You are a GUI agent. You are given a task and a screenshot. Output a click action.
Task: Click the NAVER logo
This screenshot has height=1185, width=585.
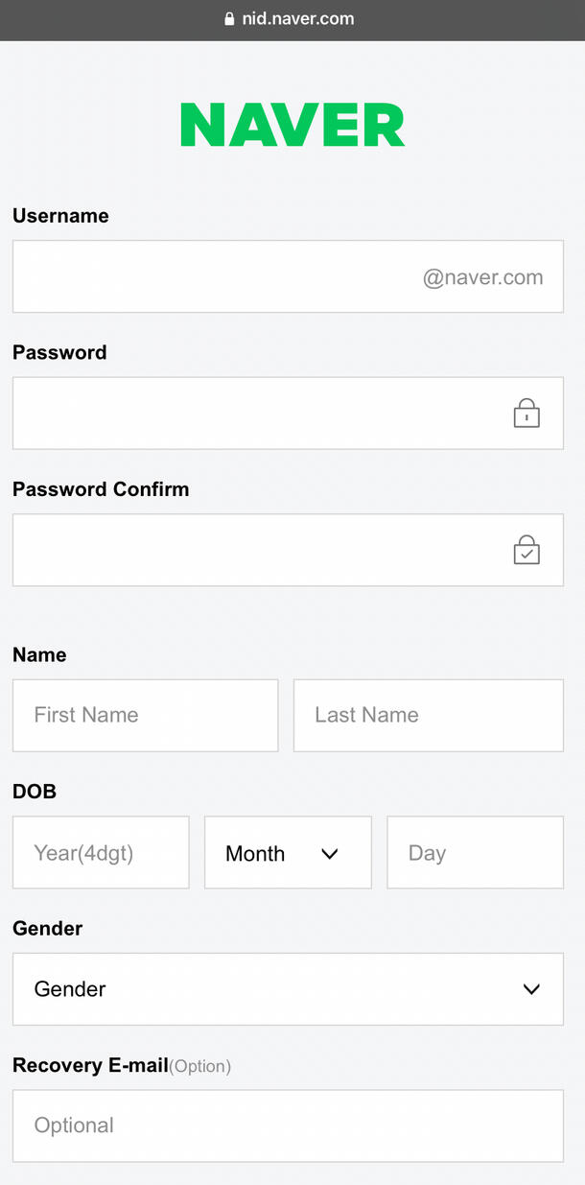point(292,126)
